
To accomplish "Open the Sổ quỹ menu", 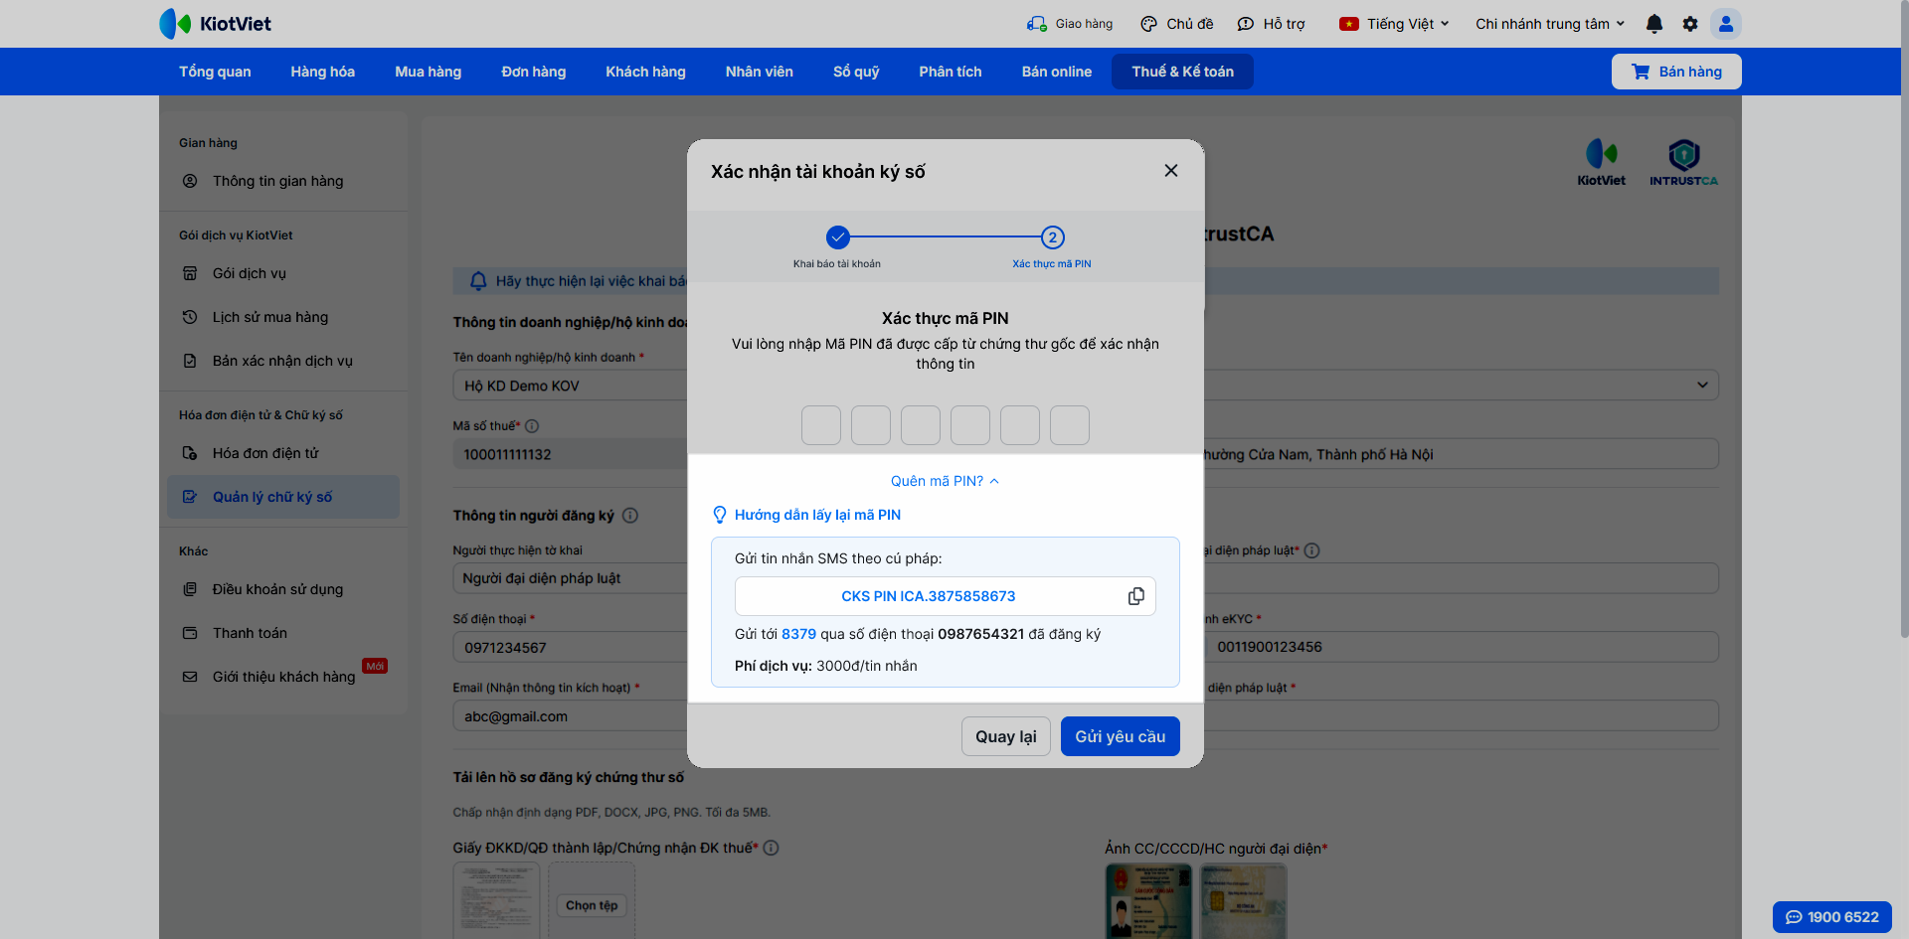I will point(856,72).
